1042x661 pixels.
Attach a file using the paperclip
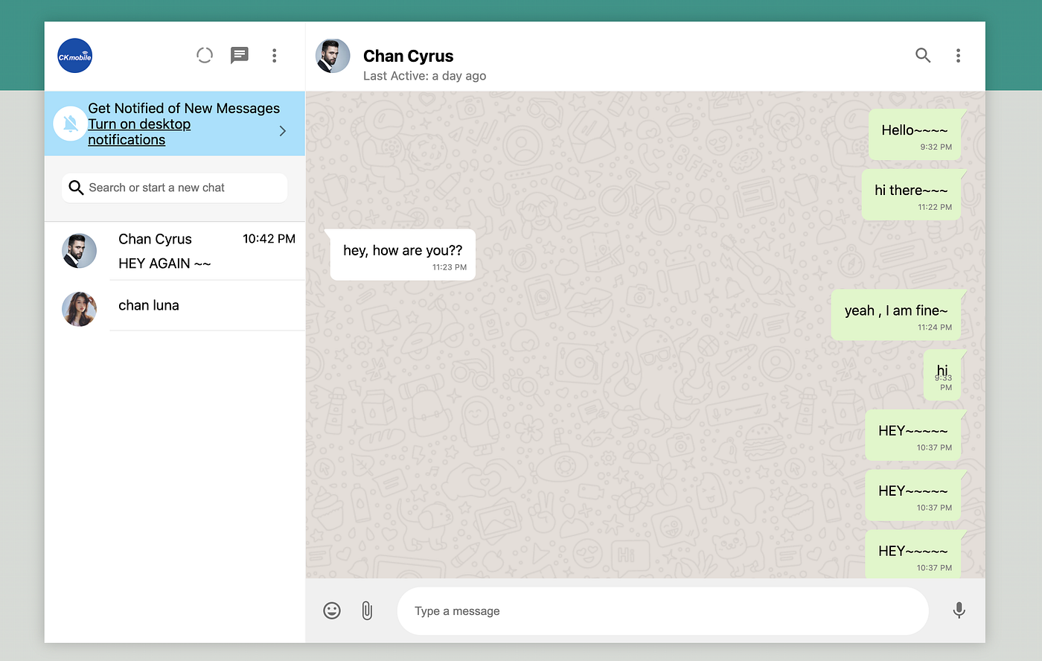pos(366,610)
